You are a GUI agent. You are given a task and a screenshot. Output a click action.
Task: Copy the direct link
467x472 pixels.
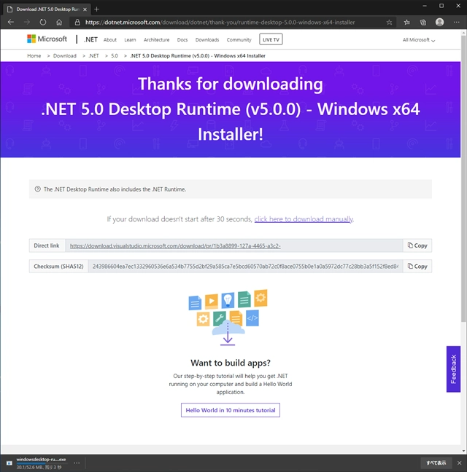point(417,245)
